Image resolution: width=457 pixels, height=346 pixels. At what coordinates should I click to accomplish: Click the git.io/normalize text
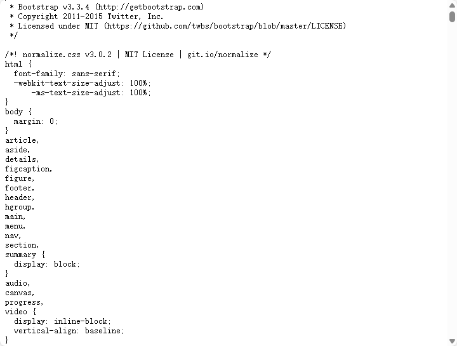coord(223,55)
